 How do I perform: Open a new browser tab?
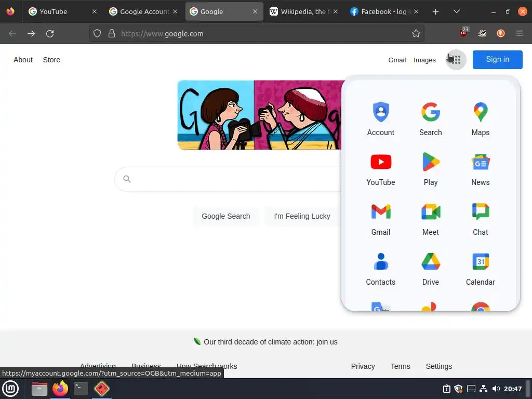click(x=435, y=11)
